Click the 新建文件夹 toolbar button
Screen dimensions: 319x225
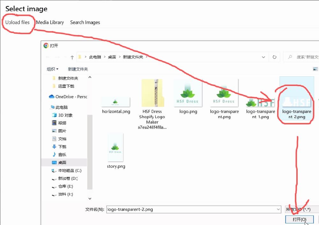pyautogui.click(x=78, y=69)
